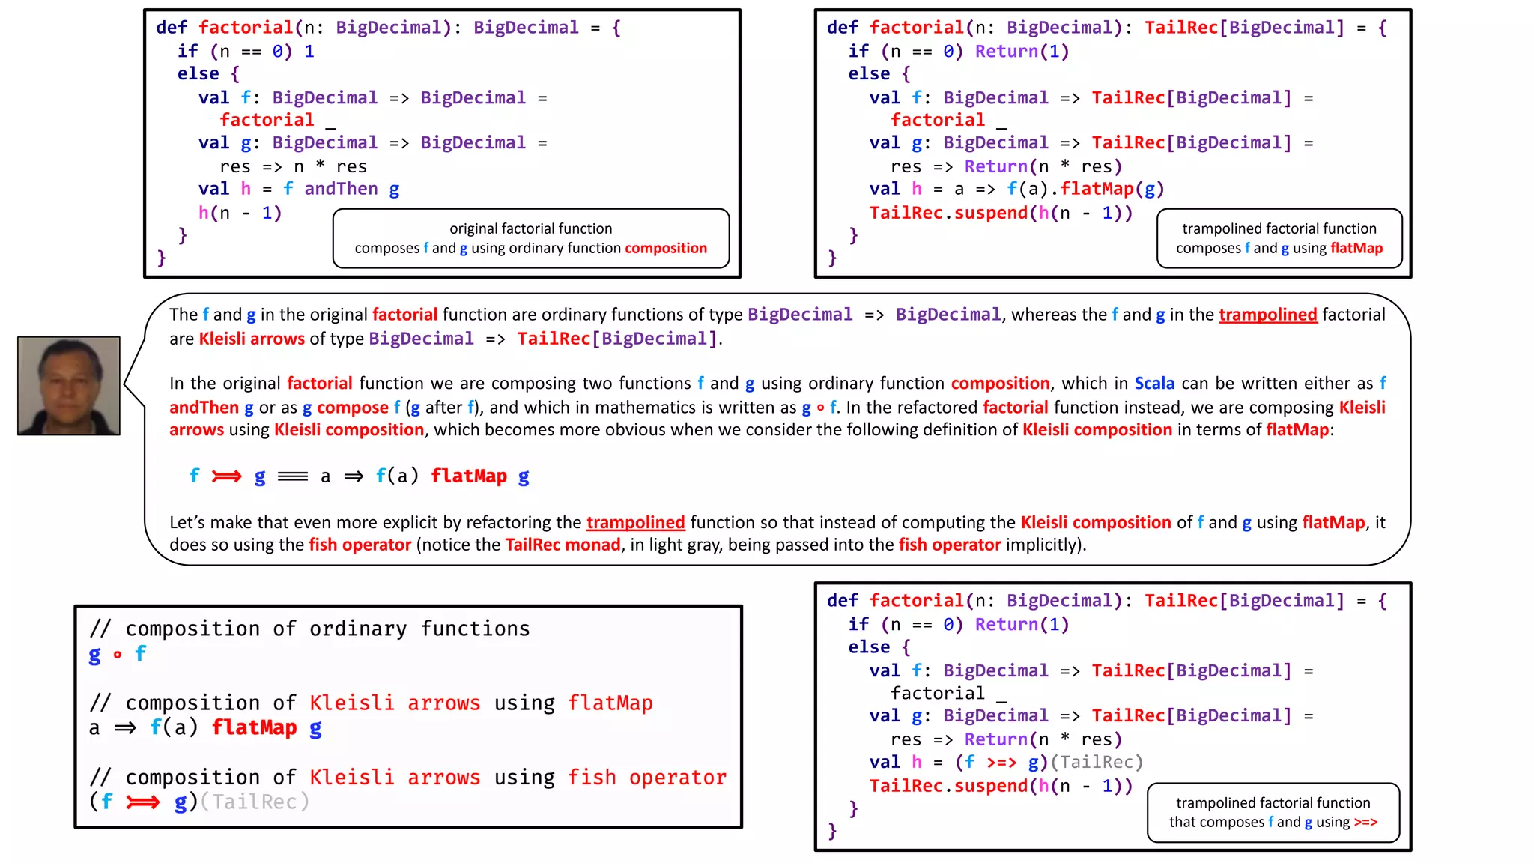This screenshot has width=1534, height=863.
Task: Click 'flatMap(g)' in the top-right code block
Action: pyautogui.click(x=1112, y=189)
